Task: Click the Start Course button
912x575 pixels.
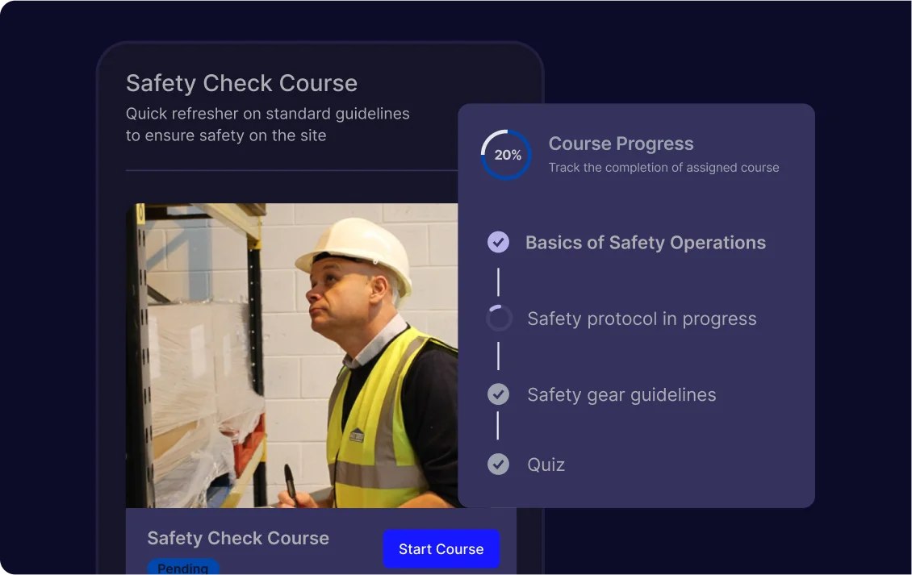Action: [441, 549]
